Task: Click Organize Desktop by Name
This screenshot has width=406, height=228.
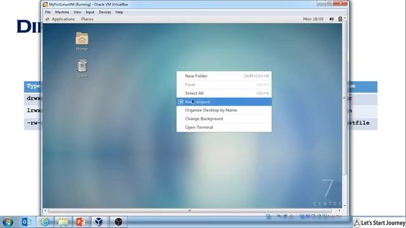Action: (x=224, y=110)
